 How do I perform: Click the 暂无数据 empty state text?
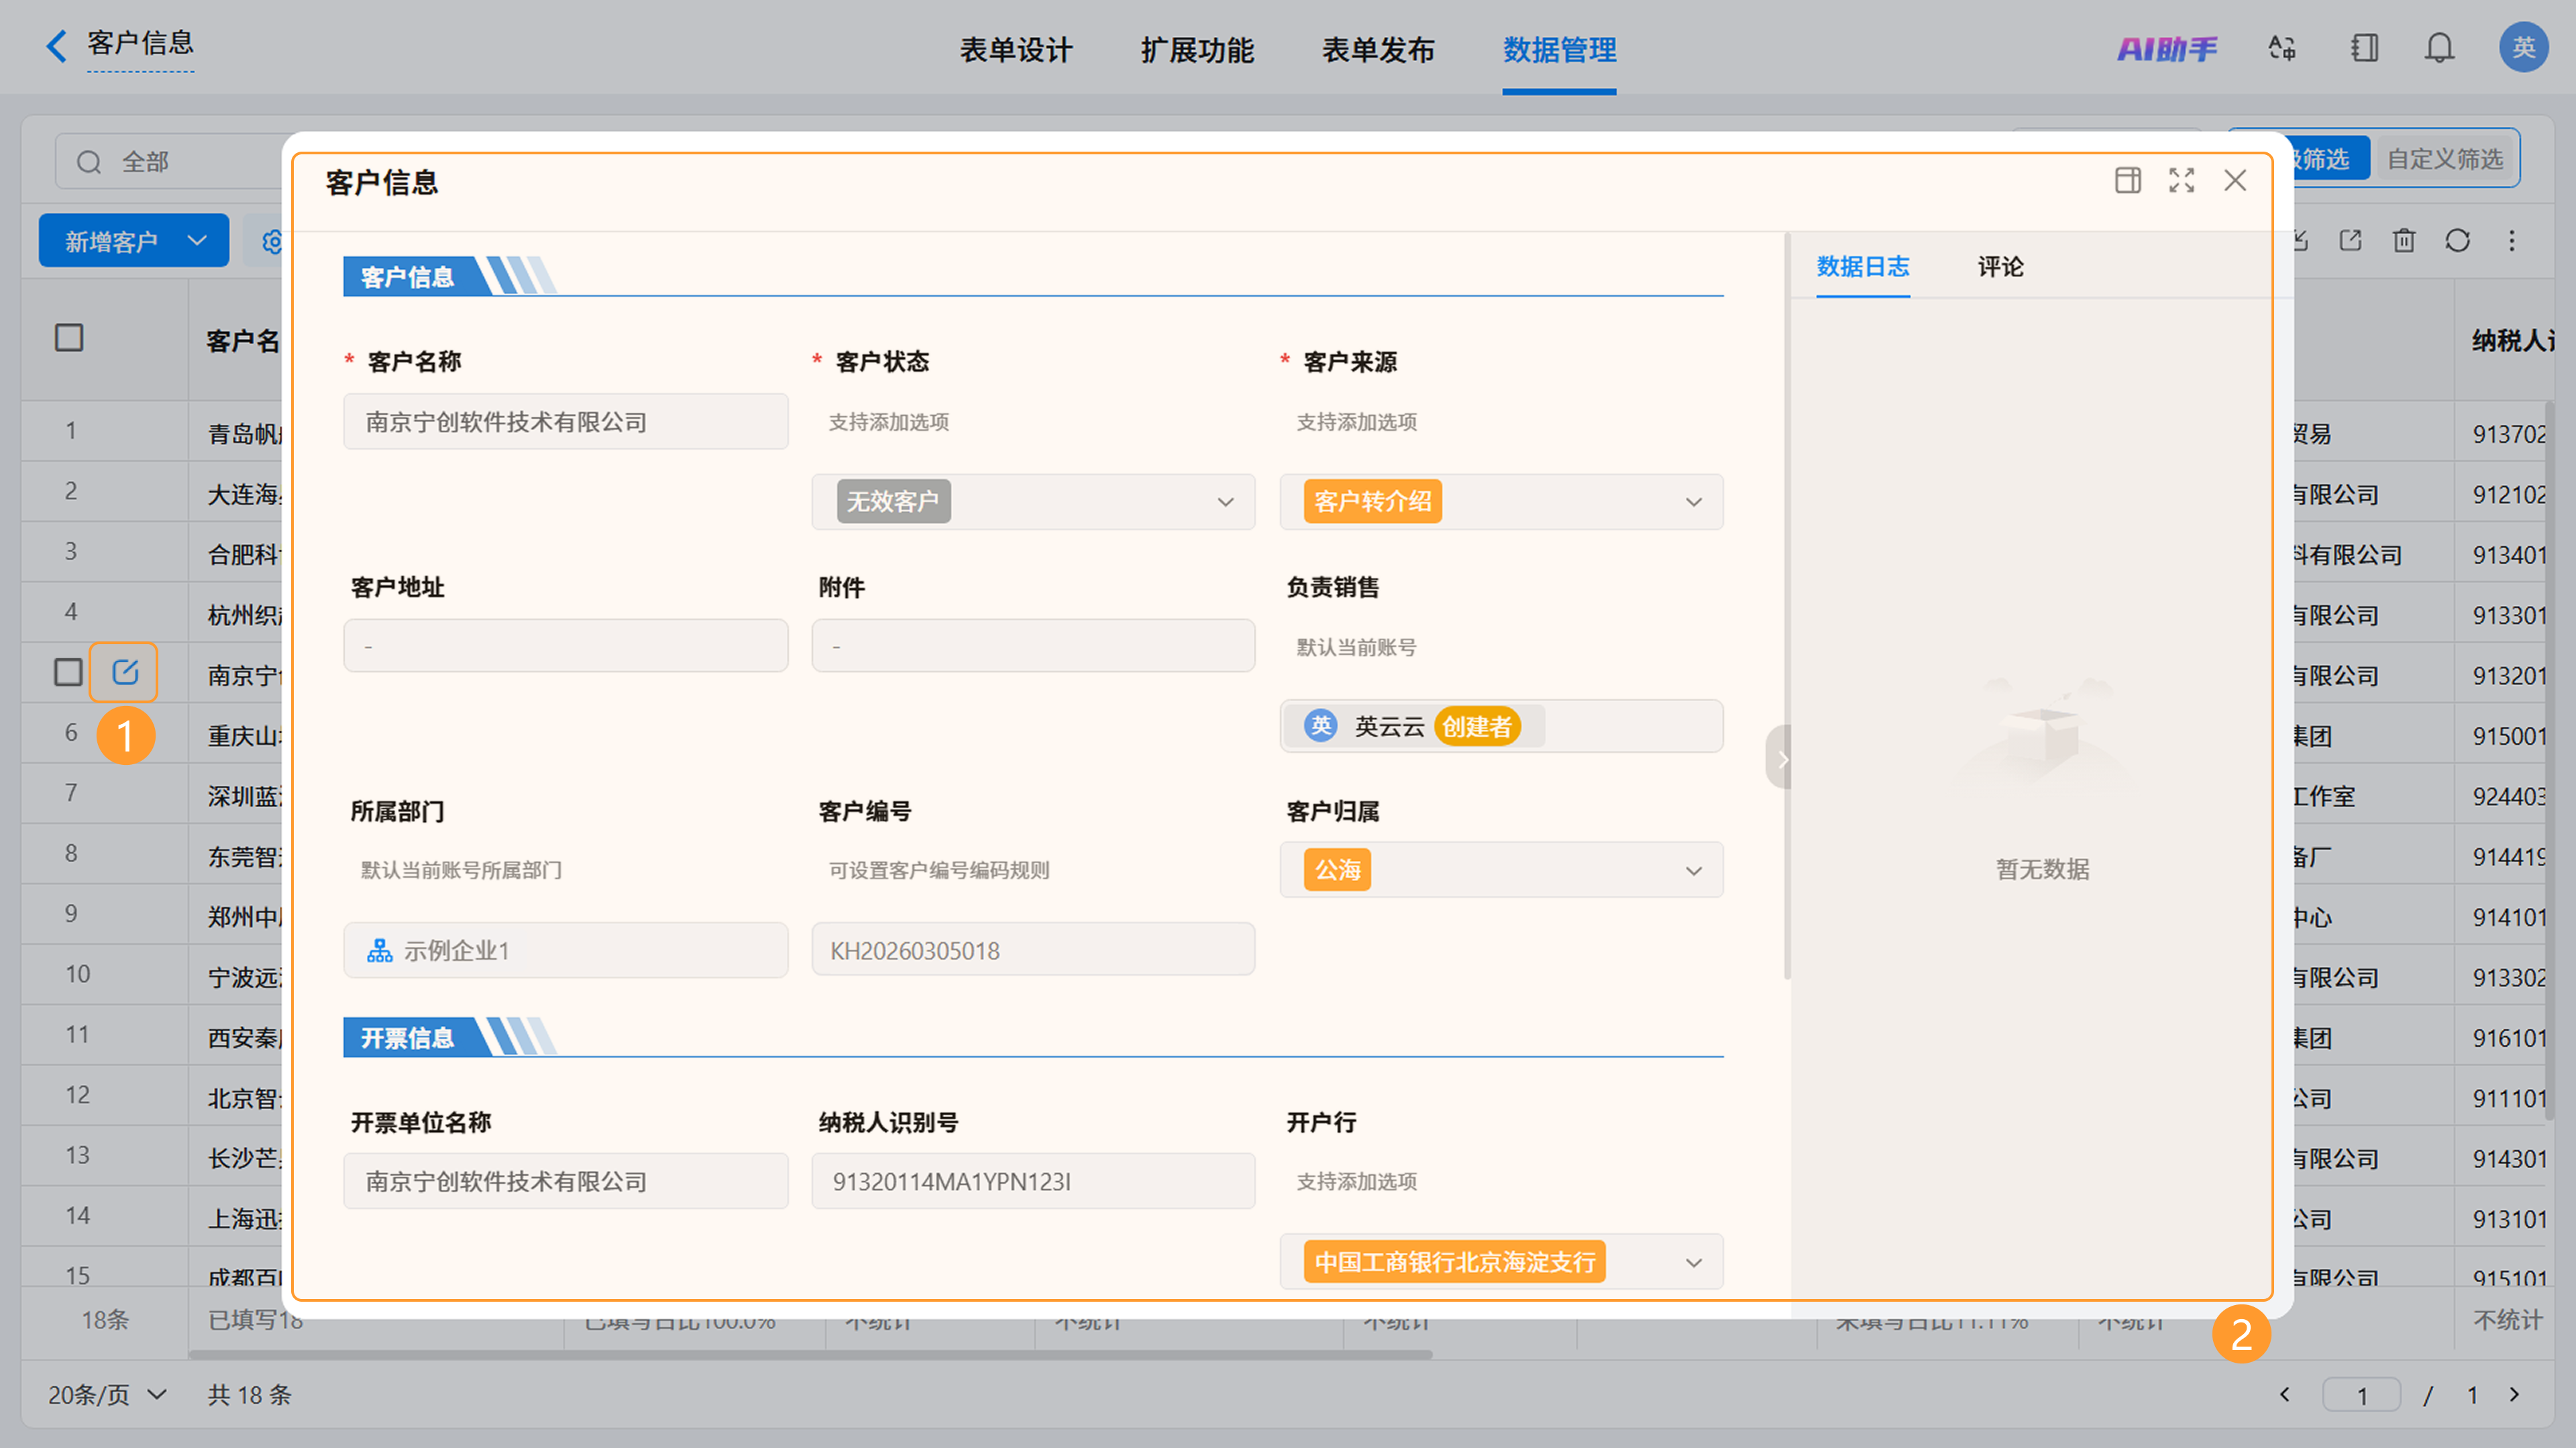[x=2043, y=868]
